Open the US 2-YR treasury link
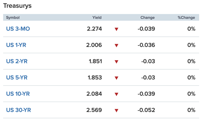This screenshot has width=203, height=126. (x=17, y=61)
